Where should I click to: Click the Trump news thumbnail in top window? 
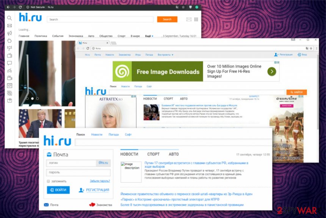click(40, 123)
